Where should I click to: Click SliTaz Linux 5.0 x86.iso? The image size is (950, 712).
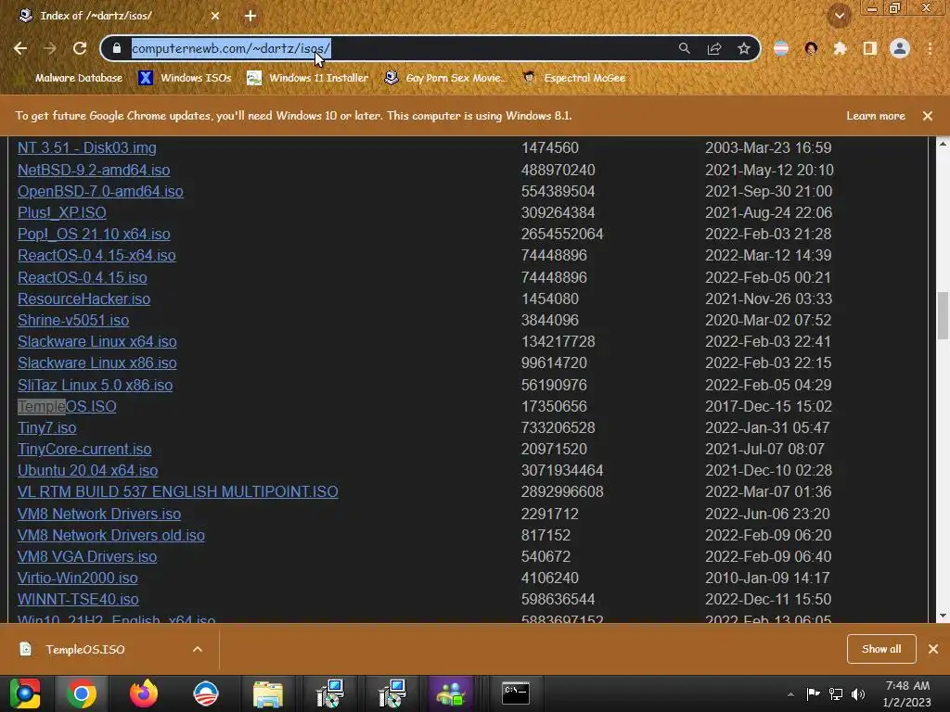pos(96,385)
